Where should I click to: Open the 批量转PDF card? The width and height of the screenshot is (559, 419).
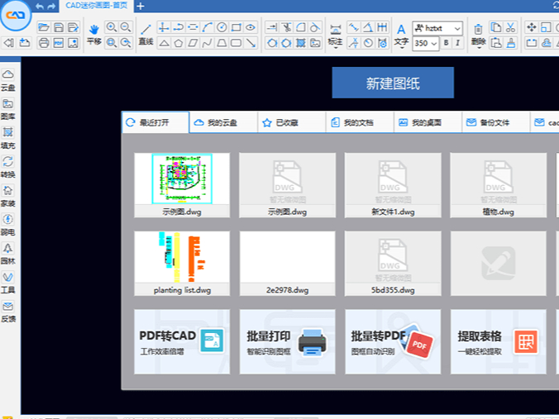coord(393,341)
